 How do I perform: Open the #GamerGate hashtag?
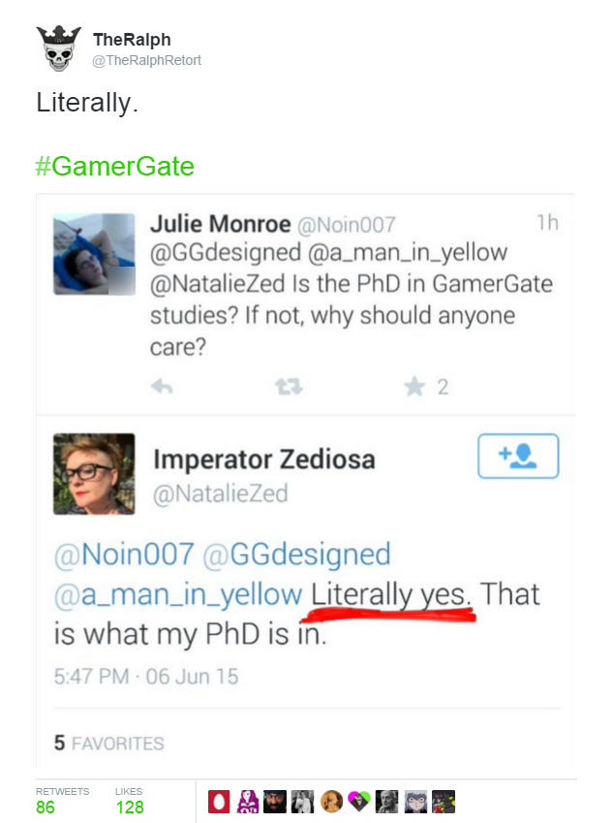coord(115,166)
